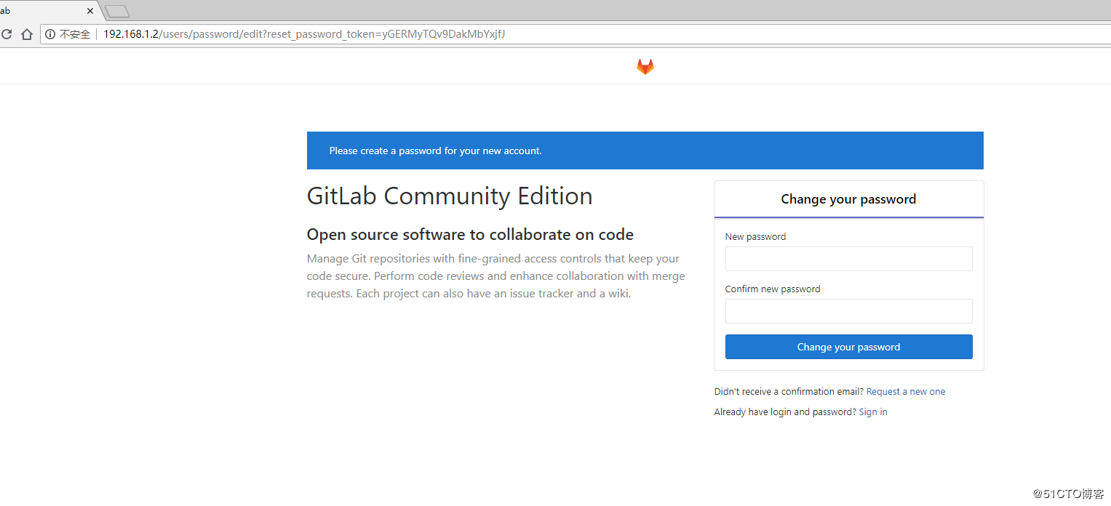The width and height of the screenshot is (1111, 506).
Task: Close the current GitLab browser tab
Action: [90, 11]
